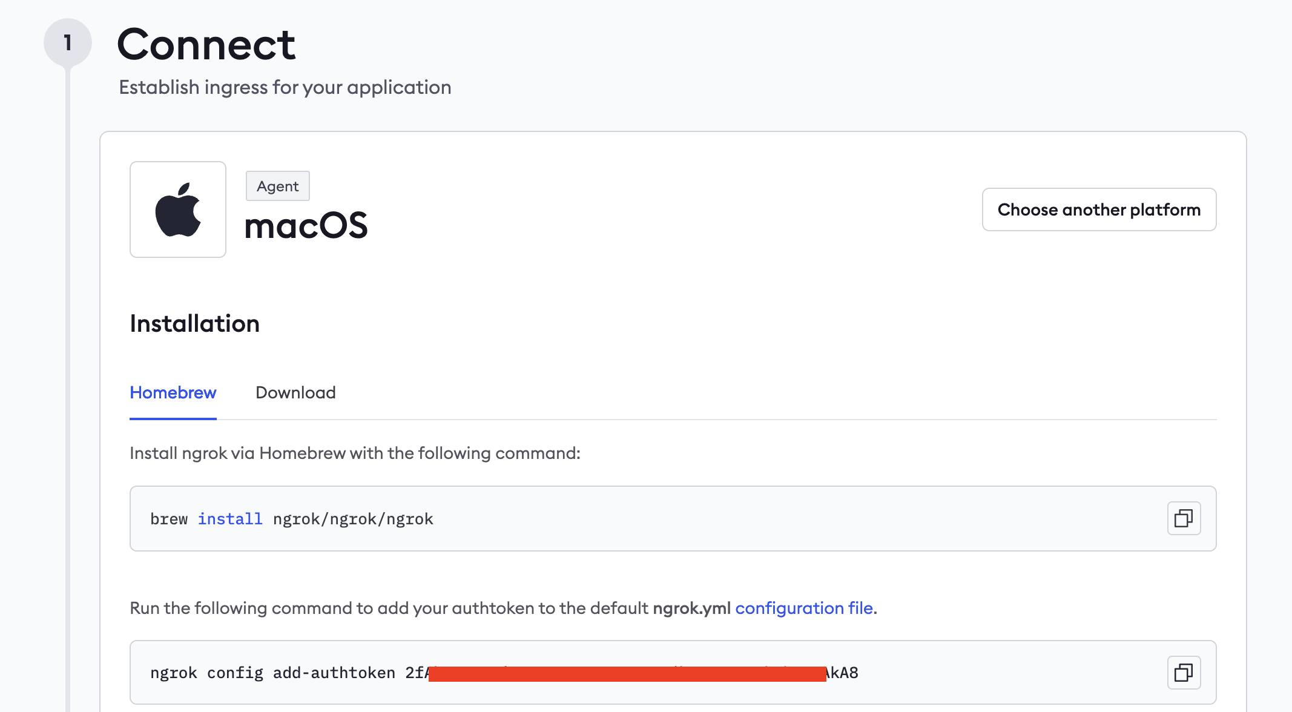Click the step 1 number badge
Image resolution: width=1292 pixels, height=712 pixels.
point(68,42)
